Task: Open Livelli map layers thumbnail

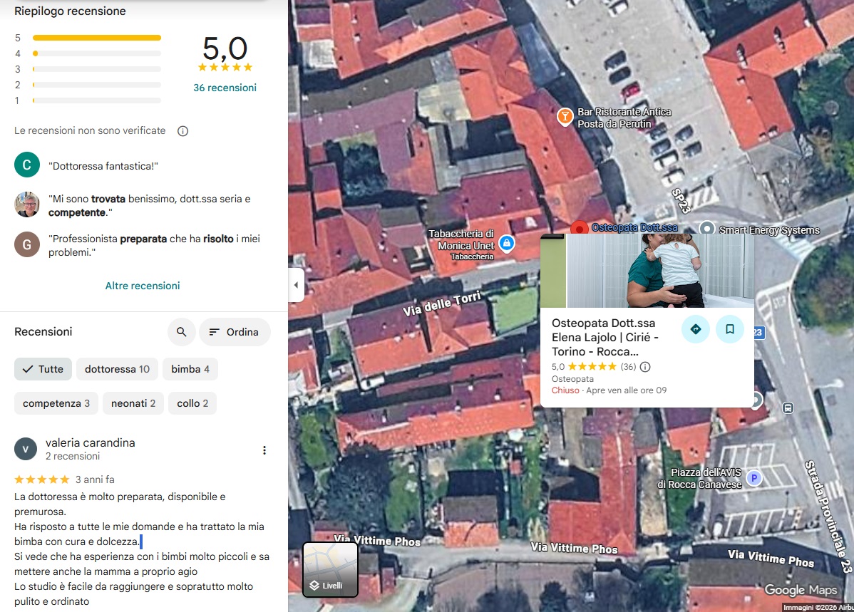Action: 330,569
